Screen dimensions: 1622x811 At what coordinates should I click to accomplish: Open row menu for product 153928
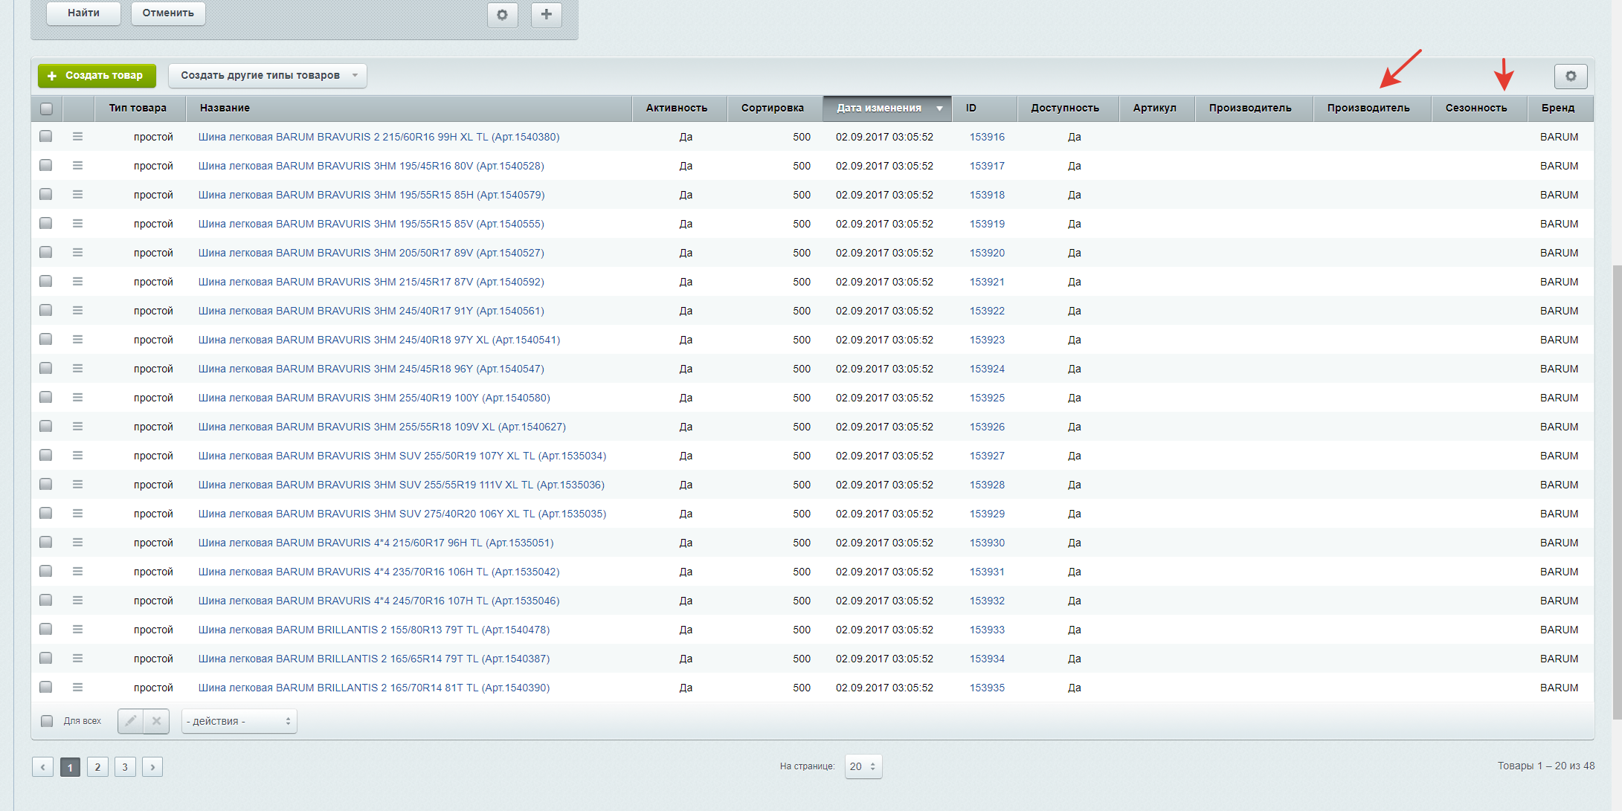77,485
